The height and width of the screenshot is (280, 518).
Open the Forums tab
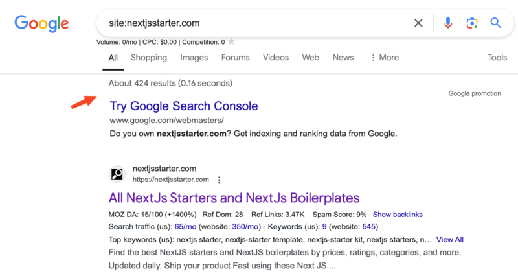235,58
